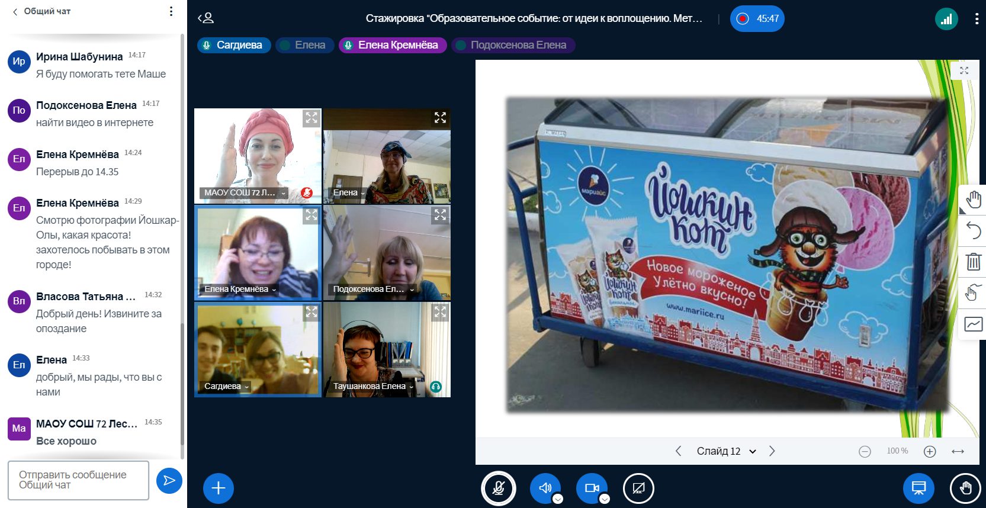Open the connection signal status icon
This screenshot has width=986, height=508.
pyautogui.click(x=946, y=19)
